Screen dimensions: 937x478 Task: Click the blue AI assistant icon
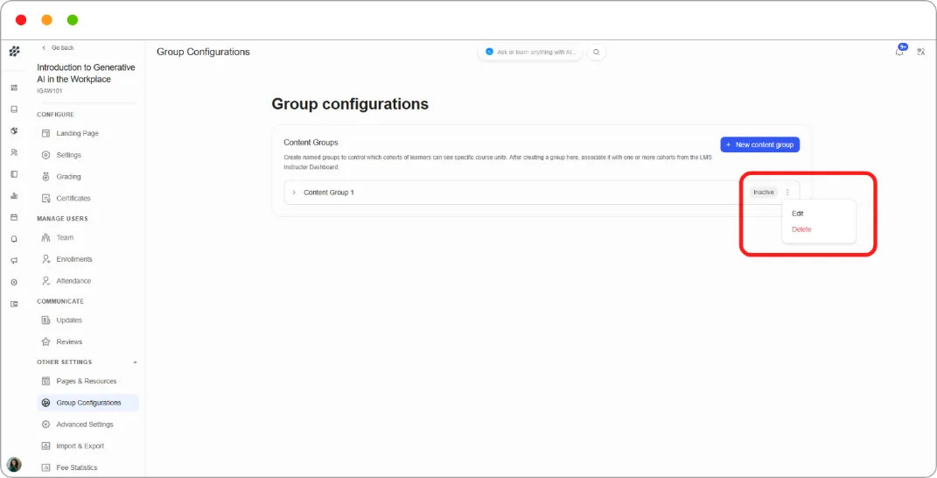489,52
